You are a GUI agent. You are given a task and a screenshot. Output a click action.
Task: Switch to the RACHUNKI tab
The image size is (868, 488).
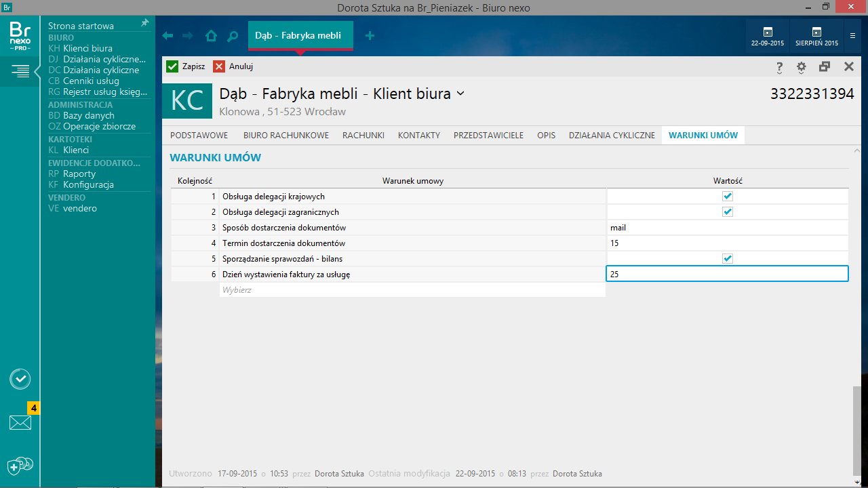pyautogui.click(x=363, y=136)
